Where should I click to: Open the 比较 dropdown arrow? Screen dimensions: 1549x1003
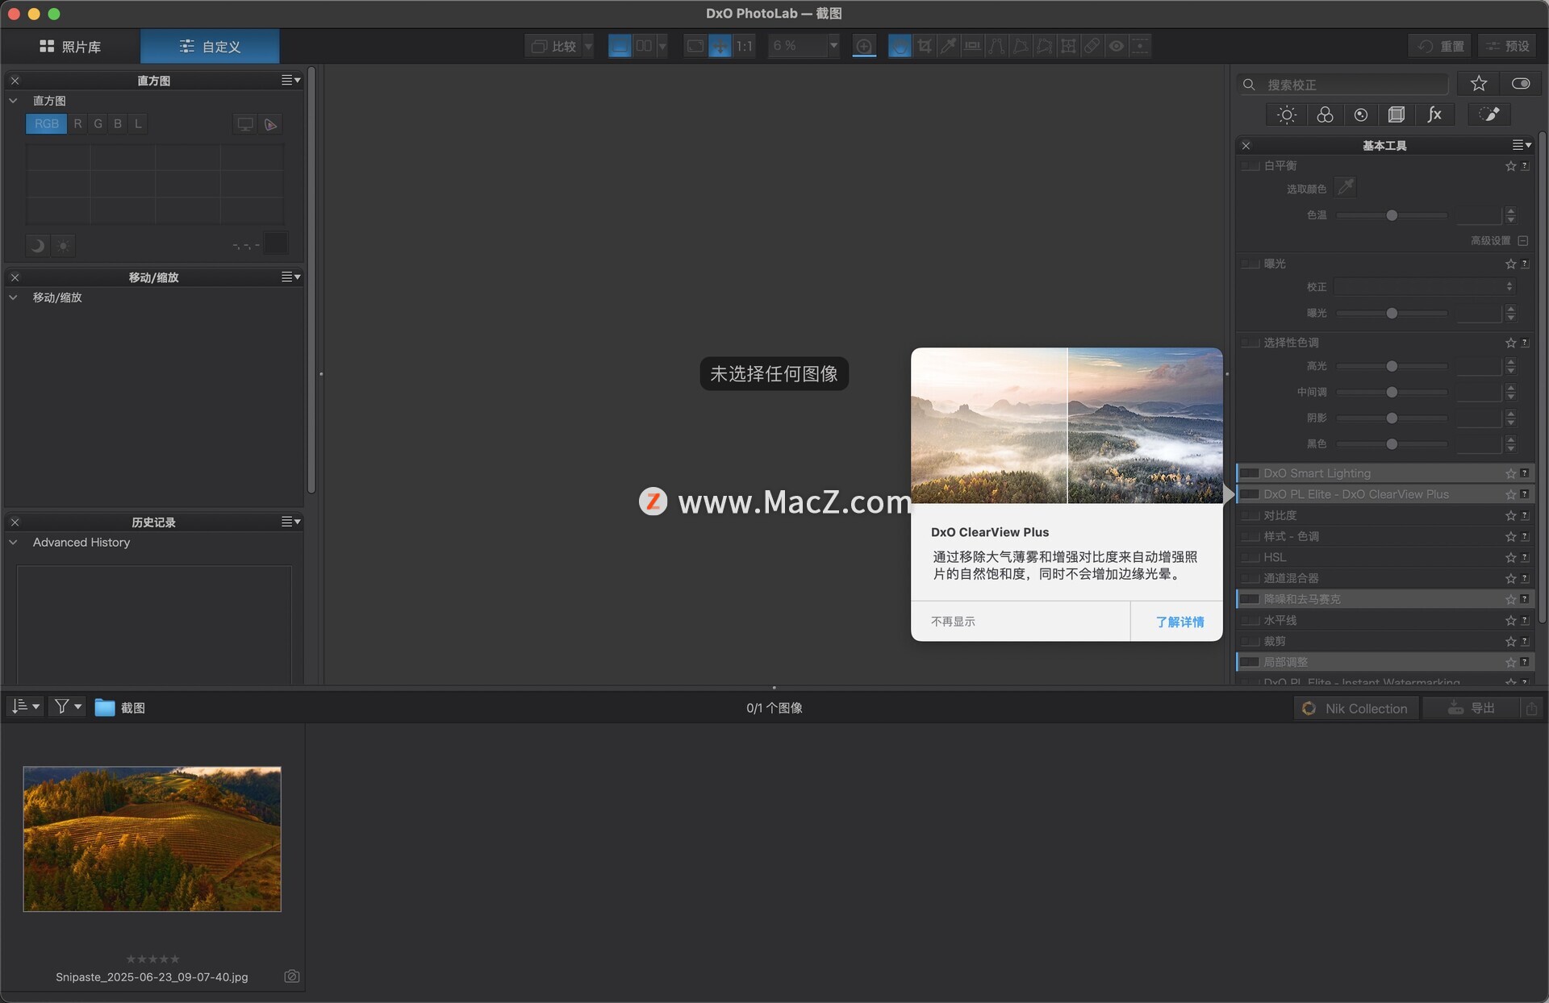tap(588, 46)
